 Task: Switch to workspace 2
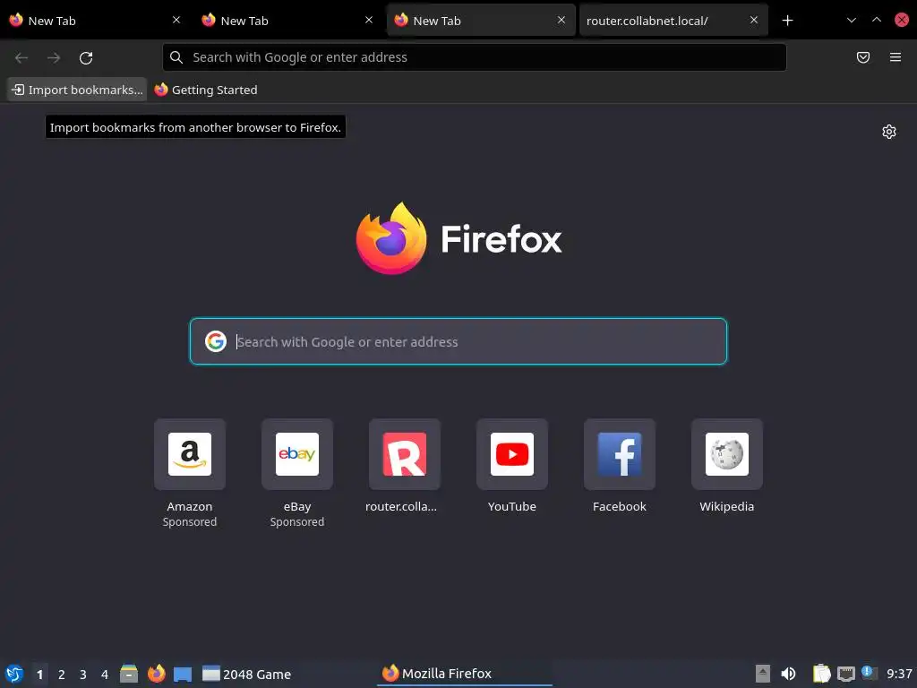pyautogui.click(x=62, y=675)
